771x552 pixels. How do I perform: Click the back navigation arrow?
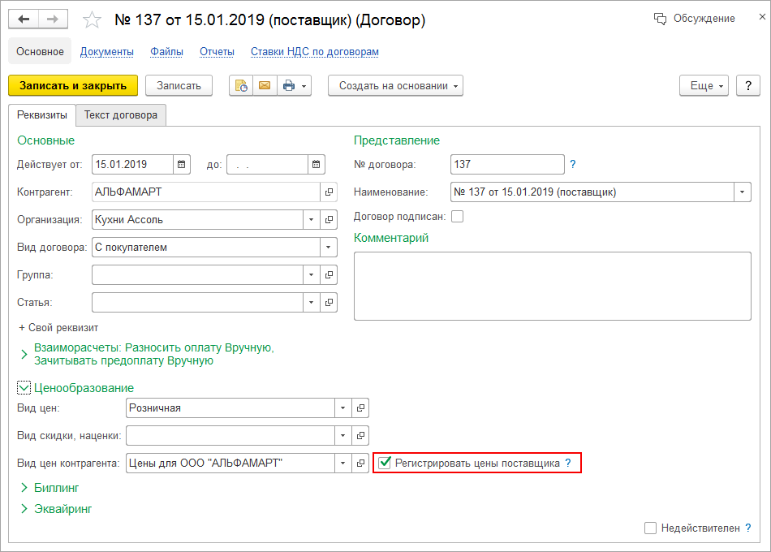[x=24, y=19]
